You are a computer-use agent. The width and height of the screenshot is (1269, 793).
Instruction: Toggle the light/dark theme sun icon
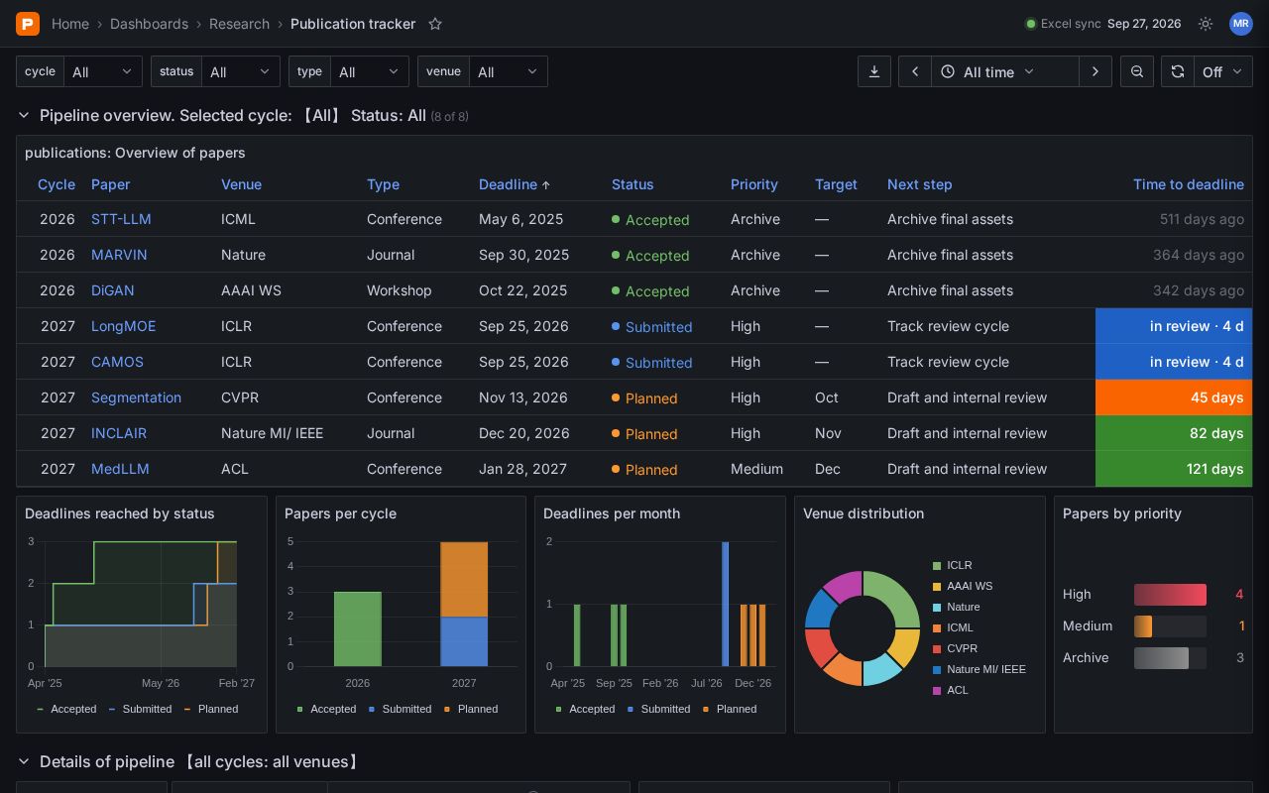click(x=1206, y=24)
